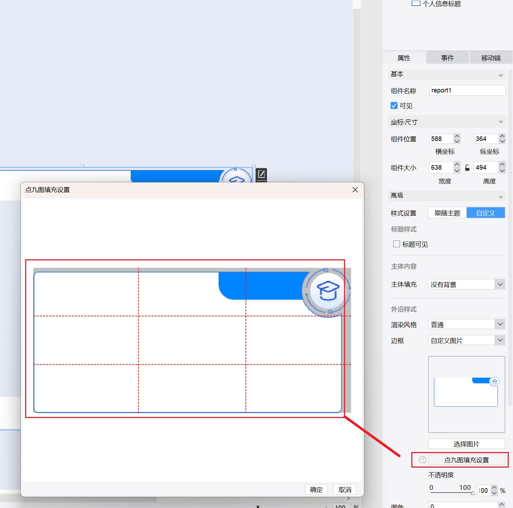Click the 宽度 value field 638
Viewport: 513px width, 508px height.
click(x=441, y=167)
